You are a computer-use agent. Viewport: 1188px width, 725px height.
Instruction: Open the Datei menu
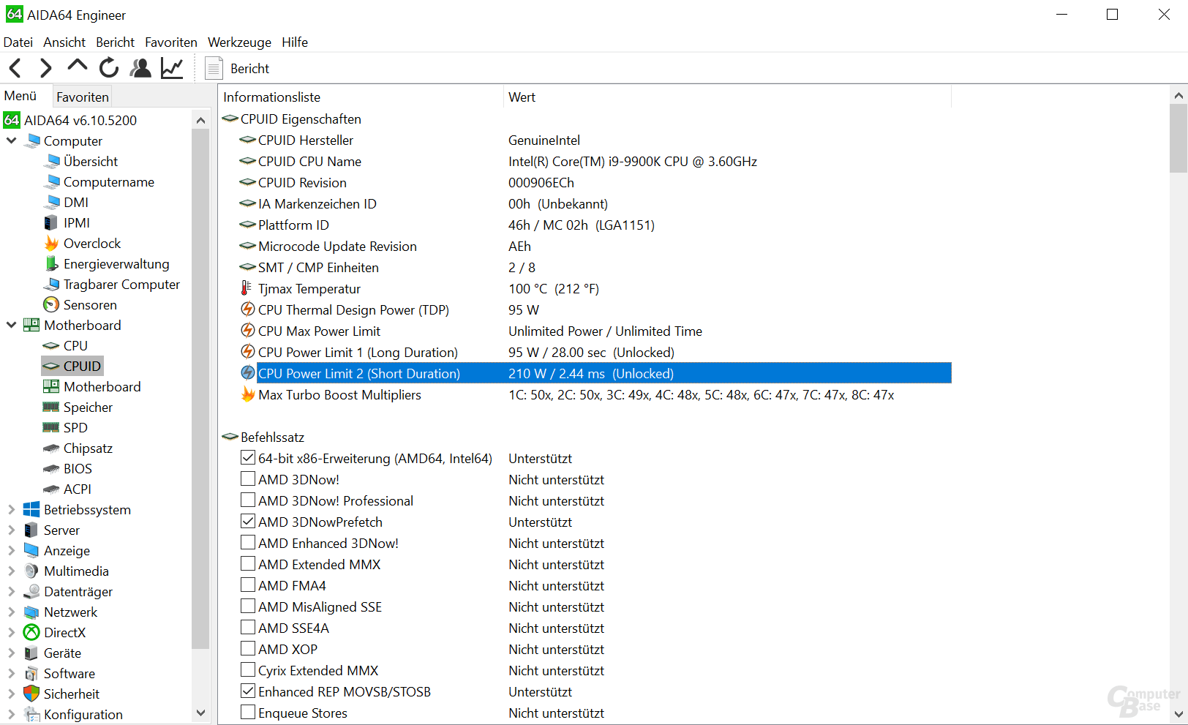(18, 42)
